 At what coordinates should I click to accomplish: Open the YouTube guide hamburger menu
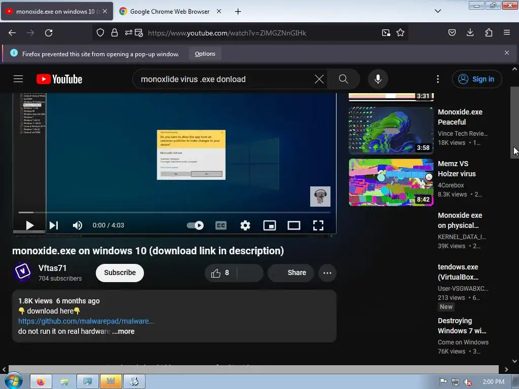18,79
